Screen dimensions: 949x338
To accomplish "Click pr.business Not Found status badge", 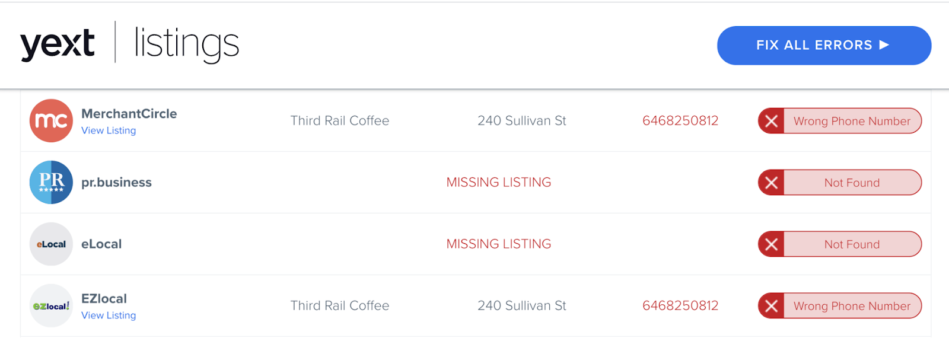I will click(x=852, y=183).
